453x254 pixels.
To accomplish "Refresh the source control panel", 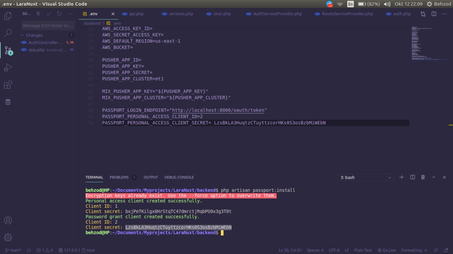I will [x=59, y=14].
